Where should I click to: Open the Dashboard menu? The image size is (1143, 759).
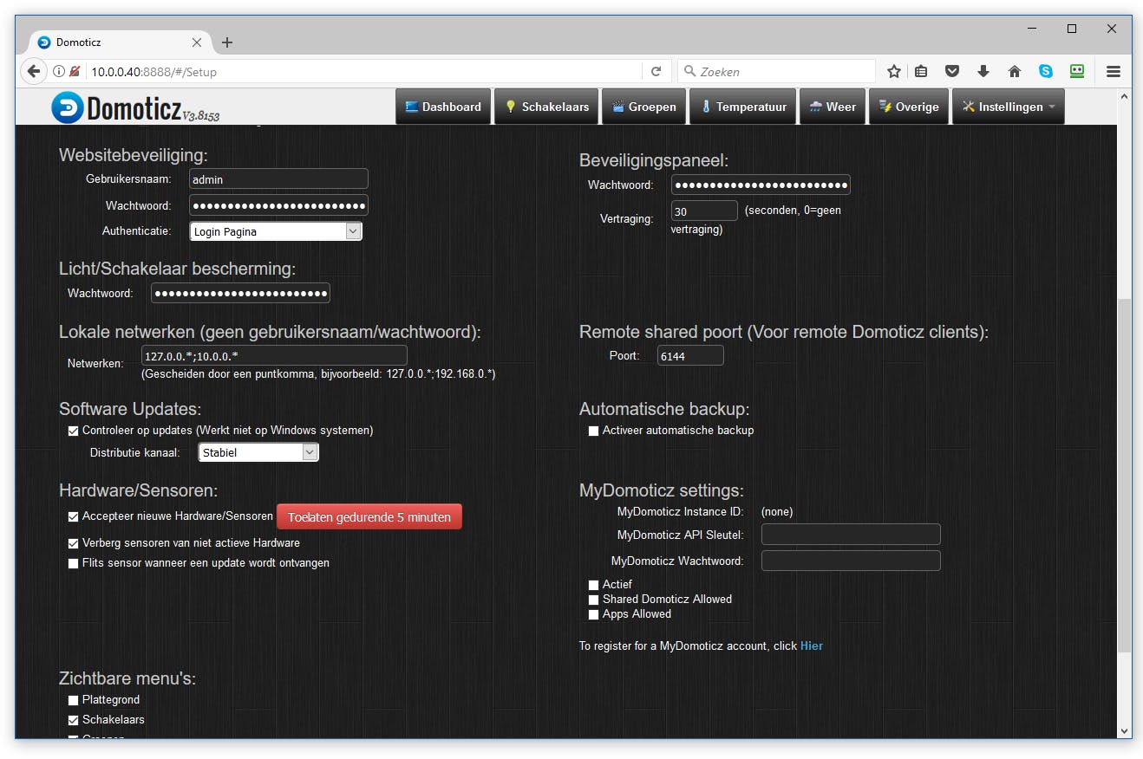click(443, 107)
